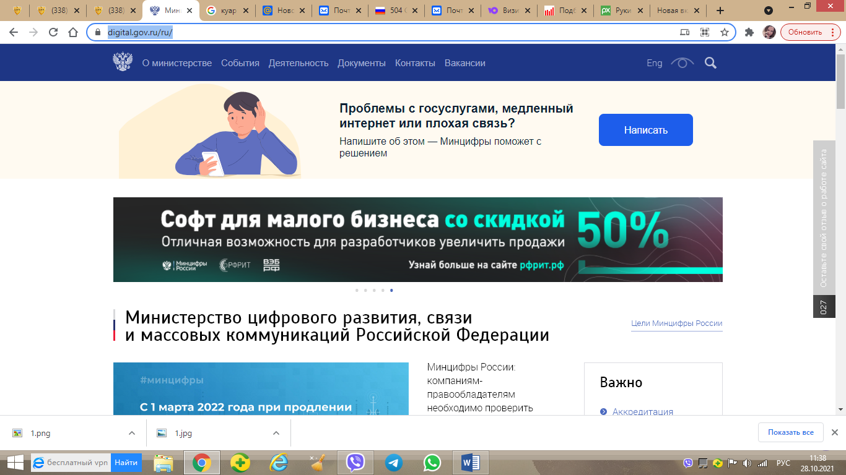Click the blue 'Написать' button
Image resolution: width=846 pixels, height=475 pixels.
point(646,130)
